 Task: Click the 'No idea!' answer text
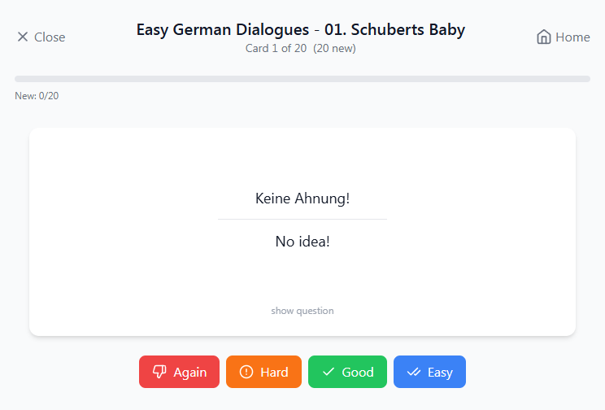coord(302,242)
